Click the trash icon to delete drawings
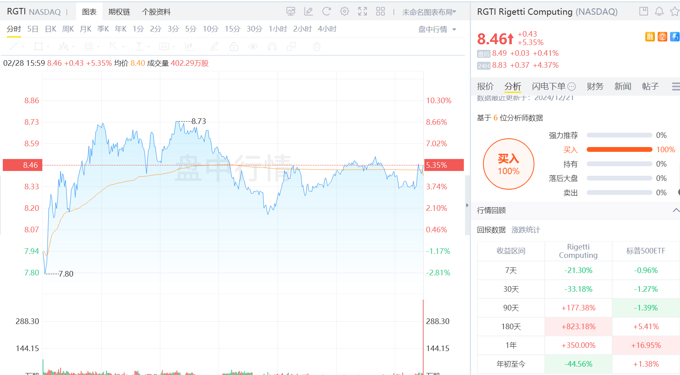The height and width of the screenshot is (375, 680). (316, 47)
